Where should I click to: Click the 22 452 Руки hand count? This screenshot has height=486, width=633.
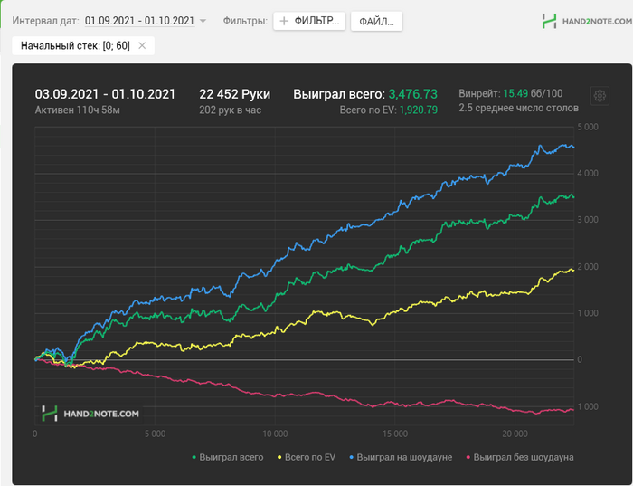tap(234, 94)
